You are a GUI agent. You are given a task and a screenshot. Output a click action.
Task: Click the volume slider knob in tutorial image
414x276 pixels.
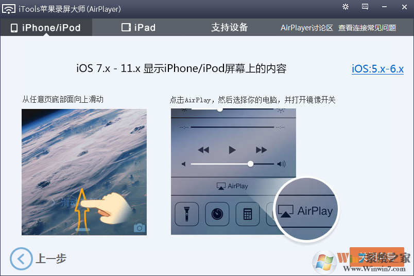click(250, 164)
